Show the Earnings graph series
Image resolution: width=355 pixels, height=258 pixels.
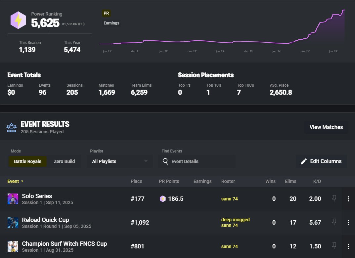pyautogui.click(x=111, y=23)
